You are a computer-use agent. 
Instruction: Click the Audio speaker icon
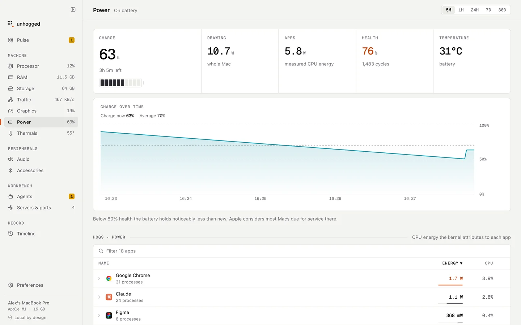tap(10, 159)
